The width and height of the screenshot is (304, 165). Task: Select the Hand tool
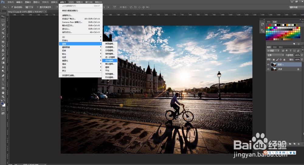(x=3, y=93)
